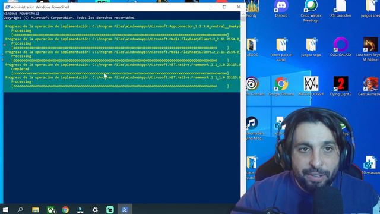Click the Copyright Microsoft Corporation line
The image size is (380, 214).
point(69,18)
